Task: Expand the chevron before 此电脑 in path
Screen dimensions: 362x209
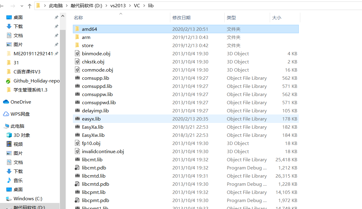Action: click(45, 5)
